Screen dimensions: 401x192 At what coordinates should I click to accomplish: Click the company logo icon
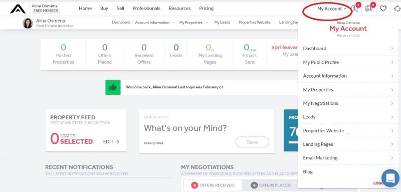[x=18, y=9]
